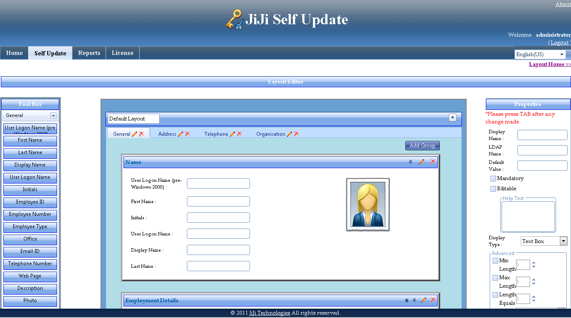Select User Logon Name toolbox item
This screenshot has height=318, width=571.
(x=30, y=178)
